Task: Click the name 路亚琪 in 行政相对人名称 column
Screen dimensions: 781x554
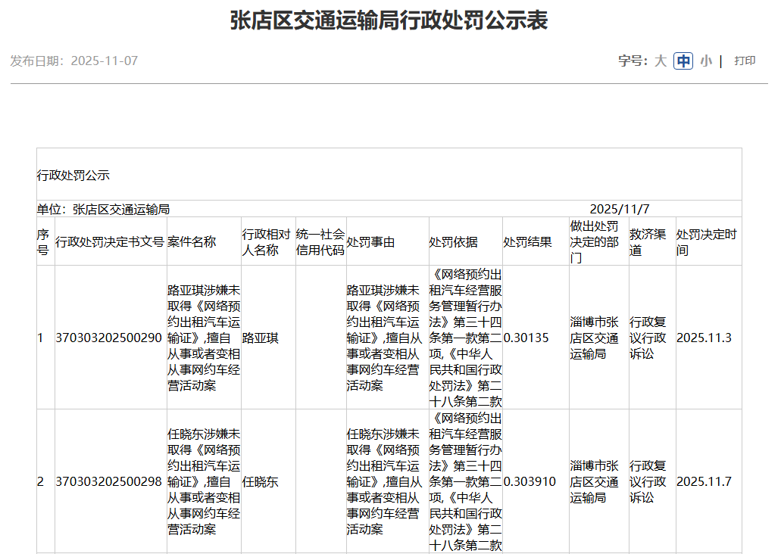Action: click(260, 338)
